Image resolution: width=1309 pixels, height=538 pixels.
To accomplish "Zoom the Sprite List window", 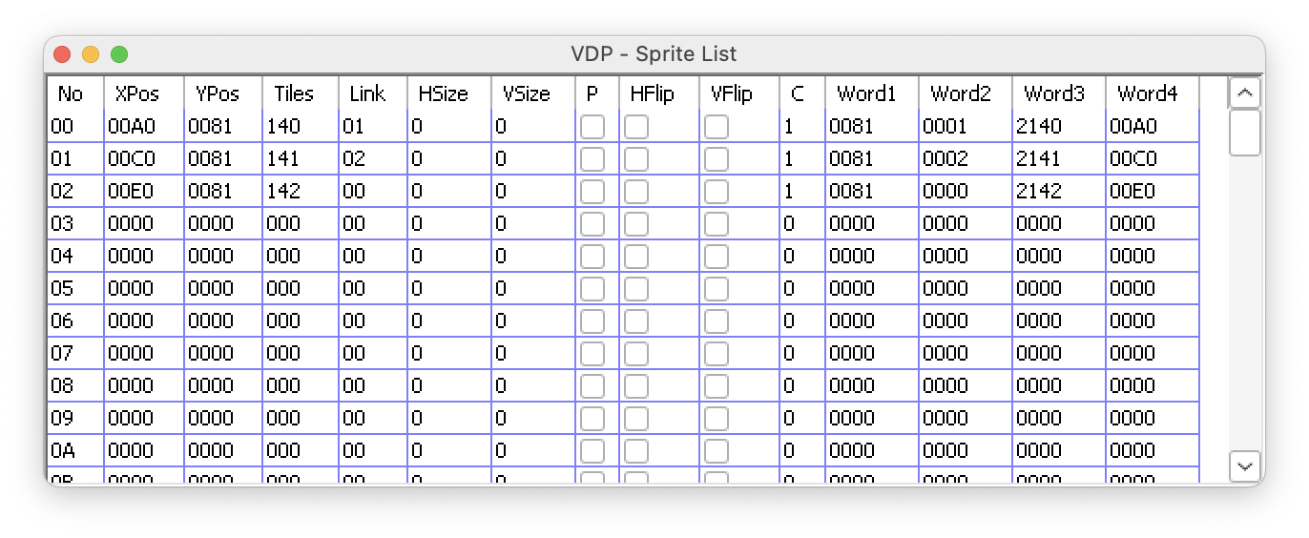I will pyautogui.click(x=119, y=54).
